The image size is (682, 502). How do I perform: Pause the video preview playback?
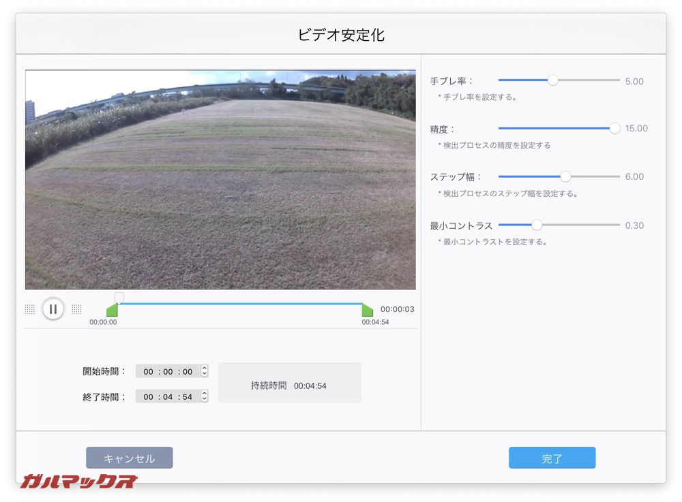pyautogui.click(x=53, y=309)
